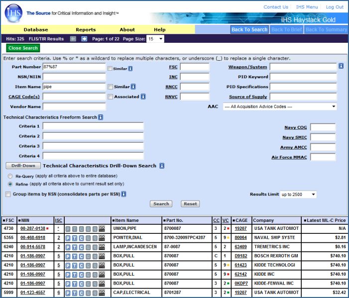Open the AAC Acquisition Advice Codes dropdown
Viewport: 349px width, 298px height.
280,106
